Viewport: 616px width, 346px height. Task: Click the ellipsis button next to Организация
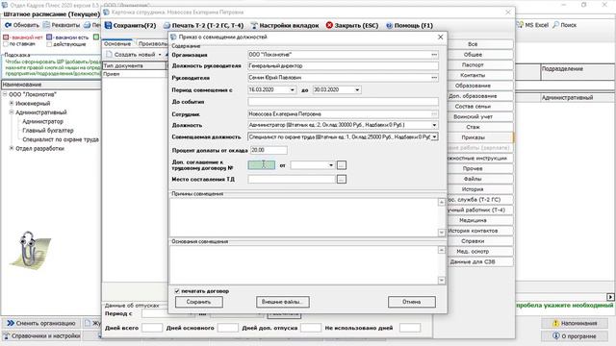tap(434, 55)
